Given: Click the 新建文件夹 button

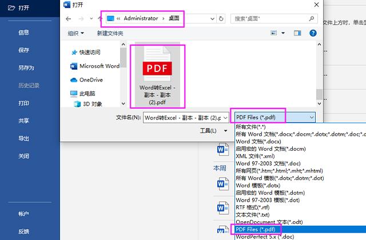Looking at the screenshot, I should pos(110,33).
